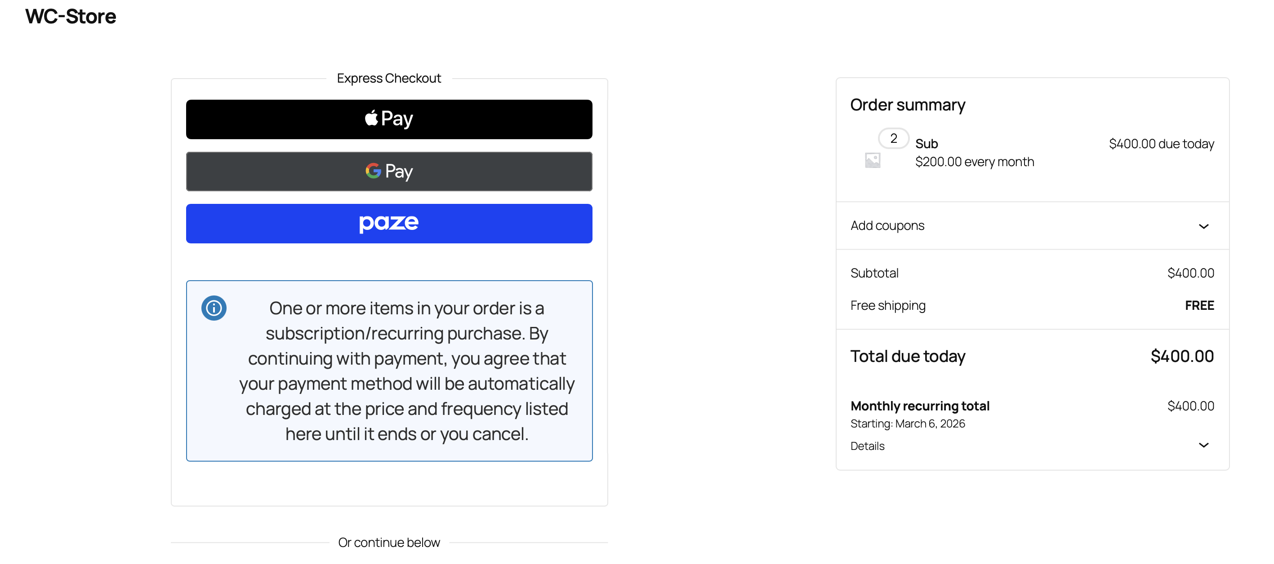Click the FREE shipping value
Viewport: 1274px width, 564px height.
[1199, 306]
